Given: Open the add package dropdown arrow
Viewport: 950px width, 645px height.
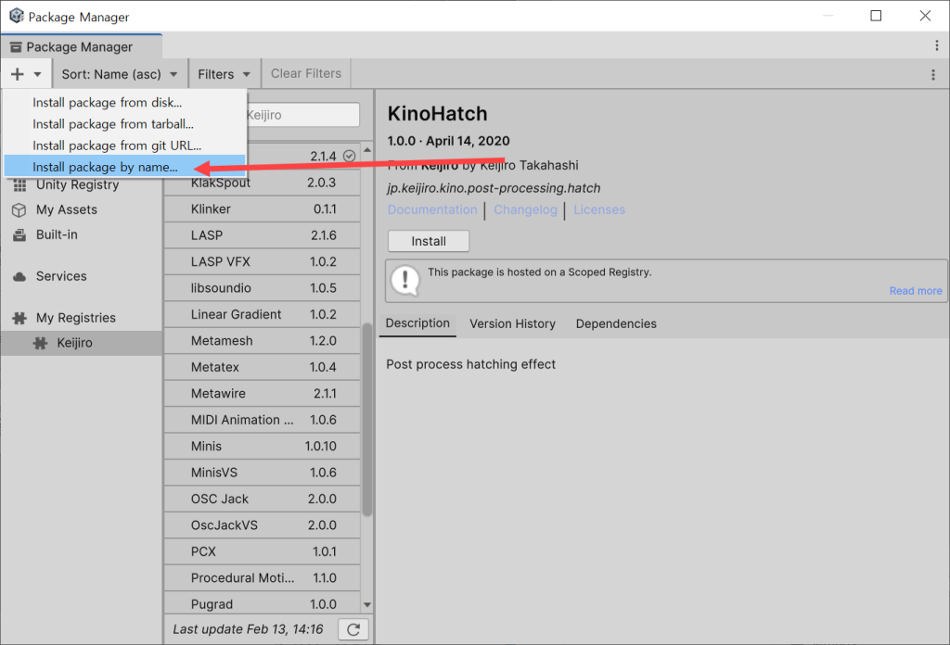Looking at the screenshot, I should 38,73.
